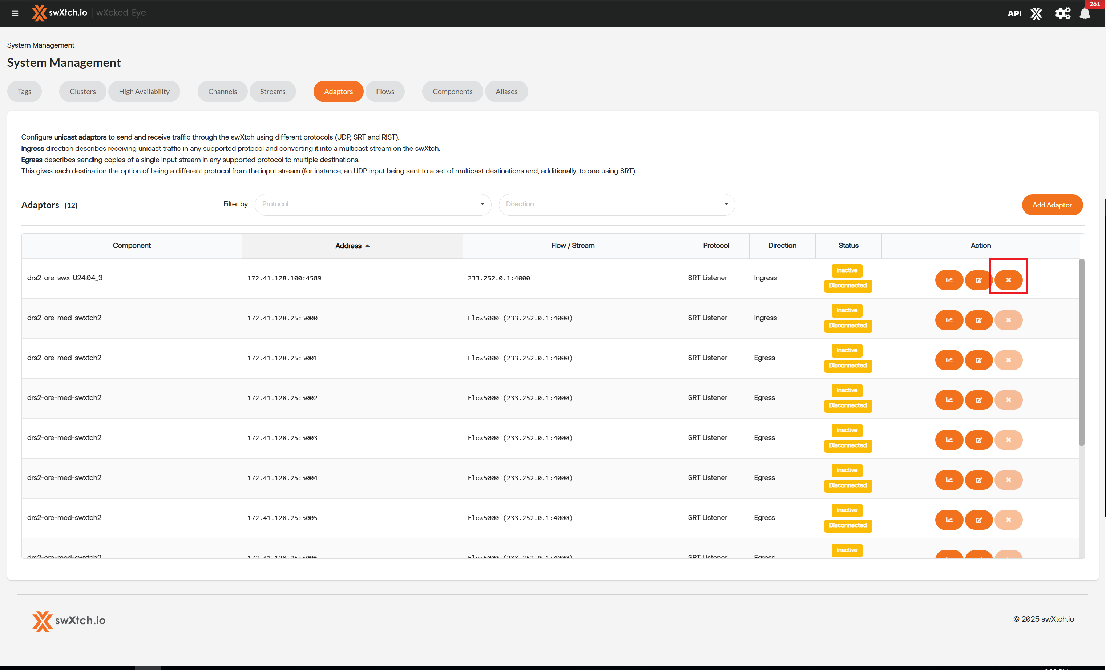Viewport: 1106px width, 670px height.
Task: Open the settings gears icon
Action: [1062, 13]
